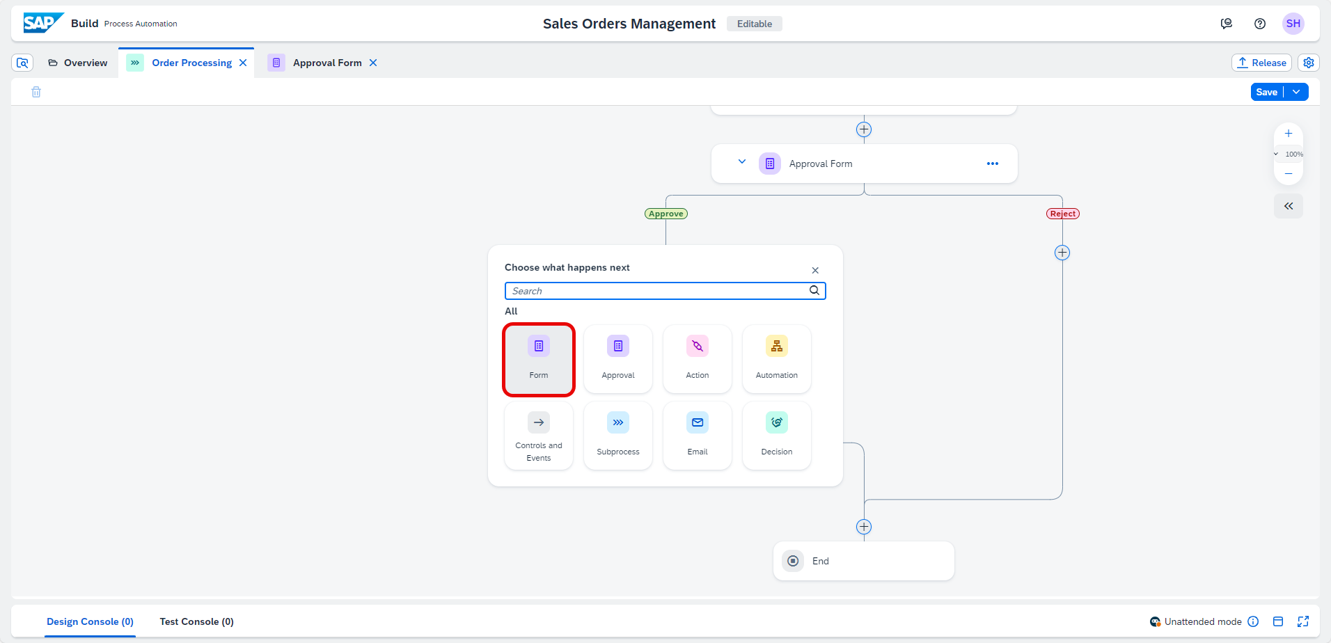Open the SH user profile avatar
The height and width of the screenshot is (643, 1331).
pyautogui.click(x=1293, y=24)
